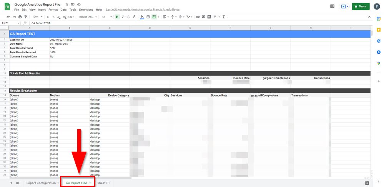384x187 pixels.
Task: Open more number formats 123 dropdown
Action: coord(71,17)
